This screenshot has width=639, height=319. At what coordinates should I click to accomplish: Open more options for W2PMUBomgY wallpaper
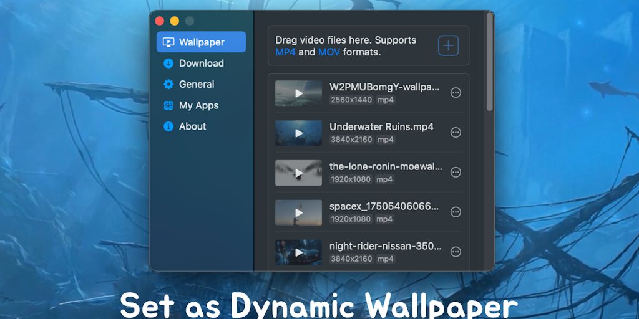point(456,93)
